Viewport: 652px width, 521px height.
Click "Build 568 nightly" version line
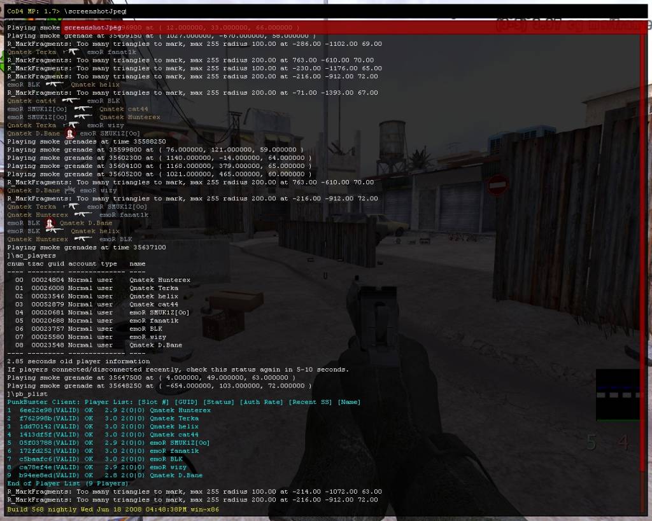[x=113, y=510]
